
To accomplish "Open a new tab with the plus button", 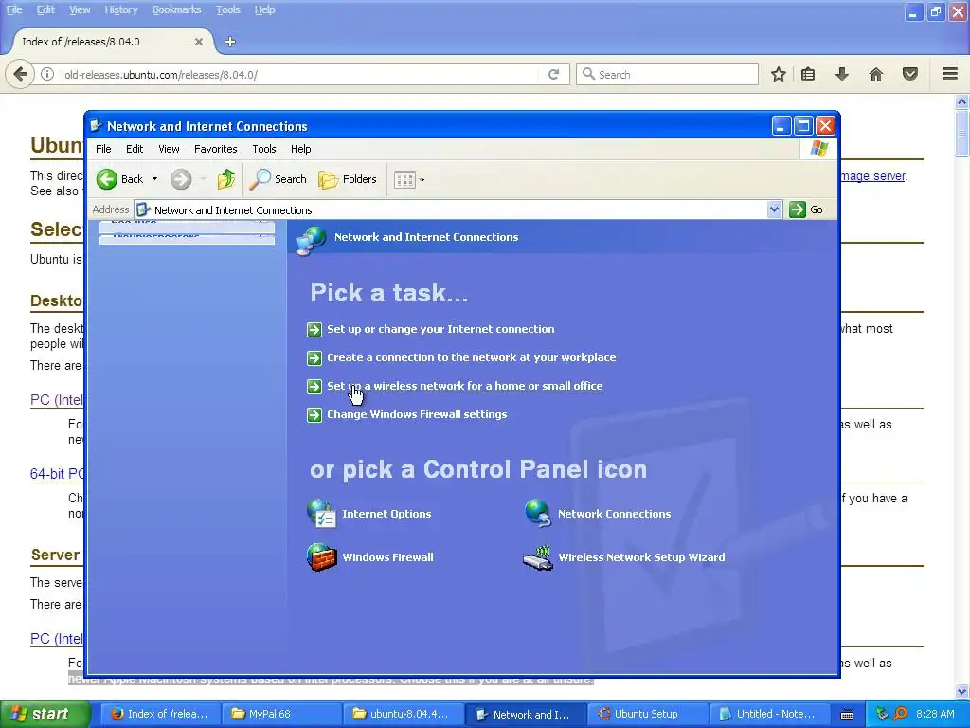I will [x=230, y=42].
